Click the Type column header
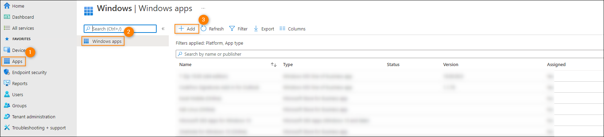Viewport: 604px width, 137px height. 288,65
